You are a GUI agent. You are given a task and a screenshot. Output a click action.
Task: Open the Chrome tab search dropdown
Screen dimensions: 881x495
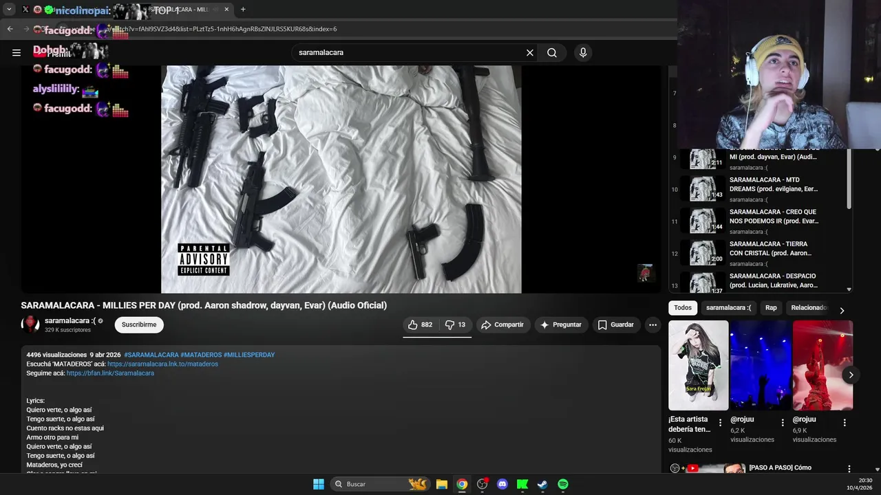(x=9, y=10)
